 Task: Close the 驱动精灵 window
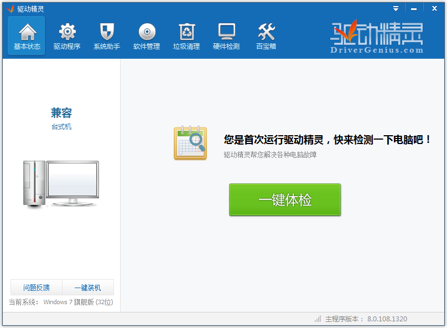tap(434, 8)
